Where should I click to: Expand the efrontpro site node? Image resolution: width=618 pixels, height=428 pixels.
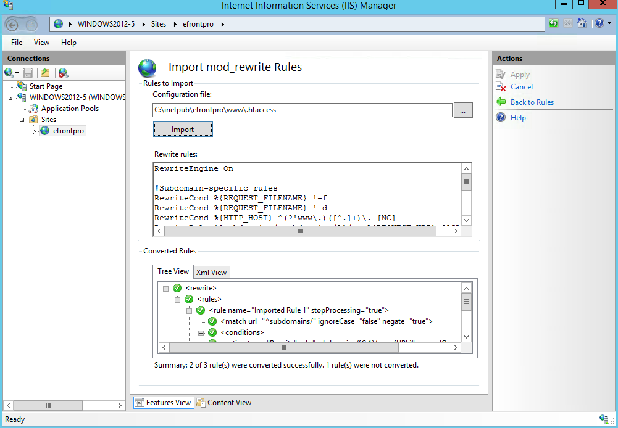pyautogui.click(x=34, y=131)
